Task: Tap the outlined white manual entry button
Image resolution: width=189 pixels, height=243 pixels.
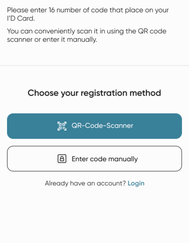Action: click(x=94, y=159)
